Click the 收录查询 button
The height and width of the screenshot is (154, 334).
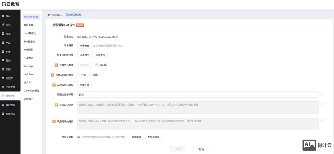pos(100,55)
